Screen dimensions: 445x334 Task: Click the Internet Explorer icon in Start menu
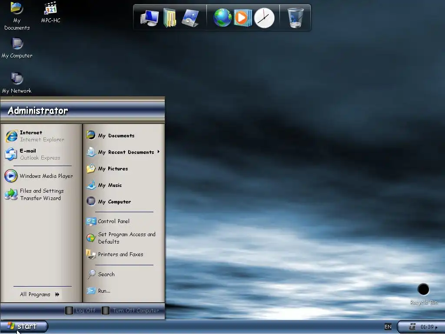12,136
